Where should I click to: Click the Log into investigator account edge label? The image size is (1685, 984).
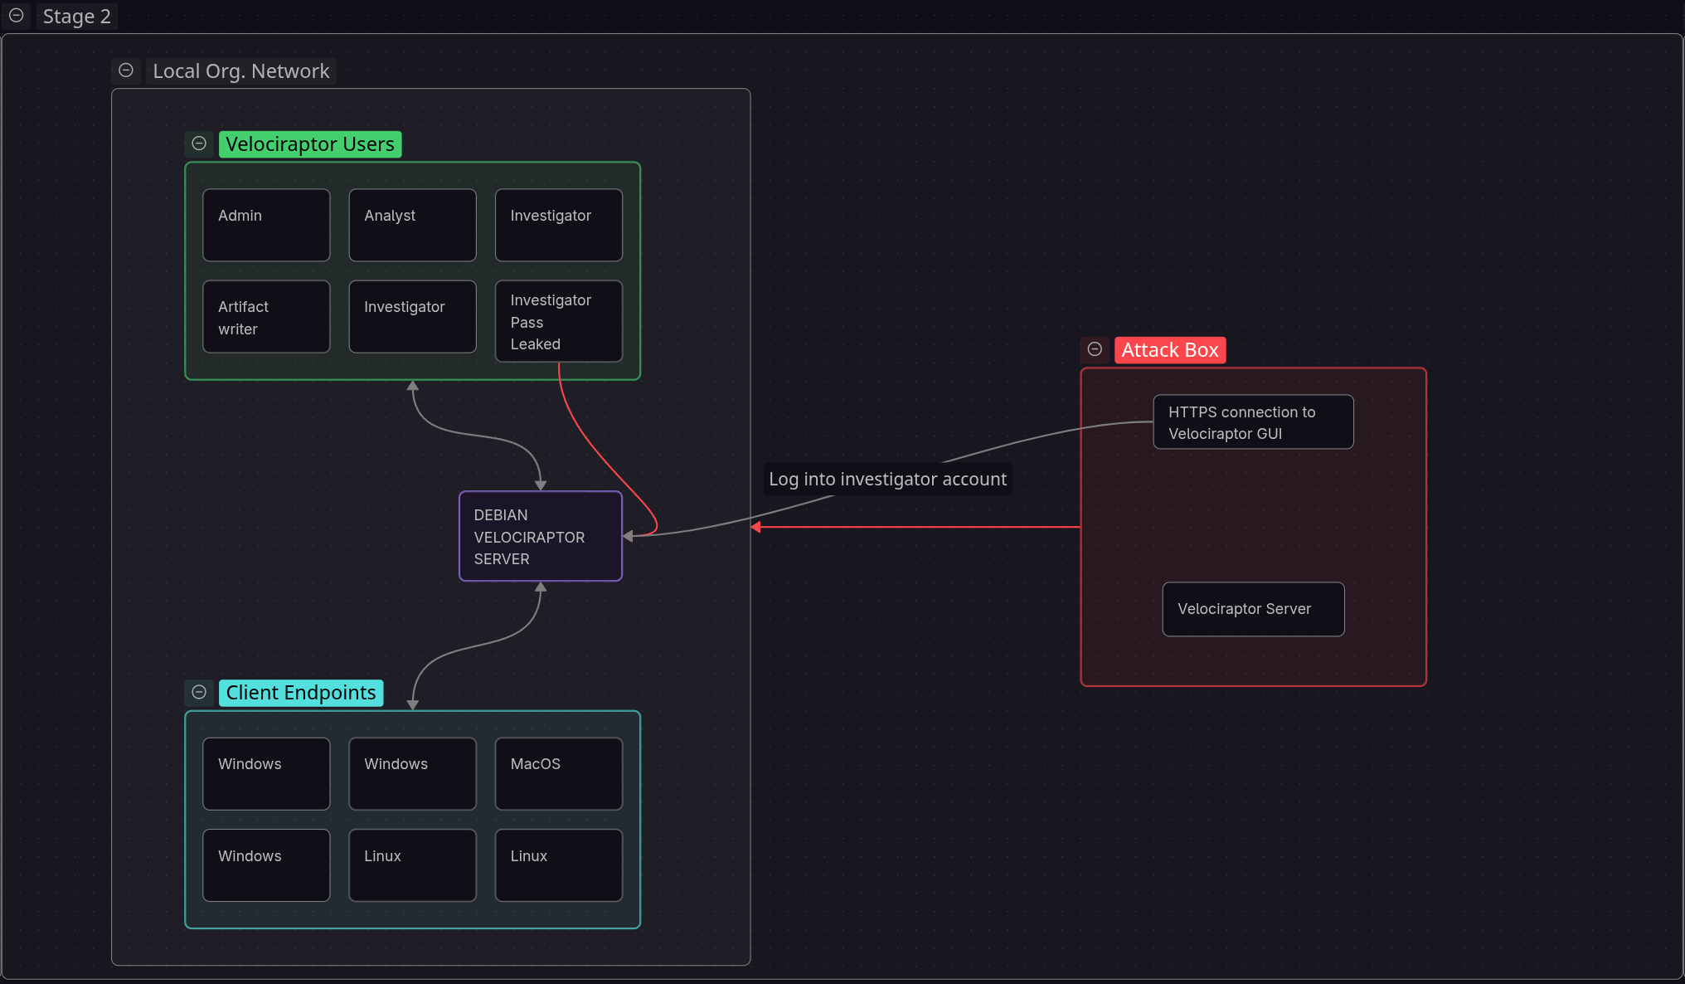pos(887,480)
